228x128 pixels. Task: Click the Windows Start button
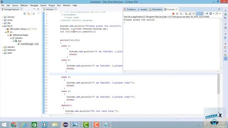tap(4, 125)
